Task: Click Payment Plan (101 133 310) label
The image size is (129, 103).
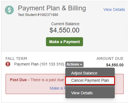Action: (x=39, y=64)
